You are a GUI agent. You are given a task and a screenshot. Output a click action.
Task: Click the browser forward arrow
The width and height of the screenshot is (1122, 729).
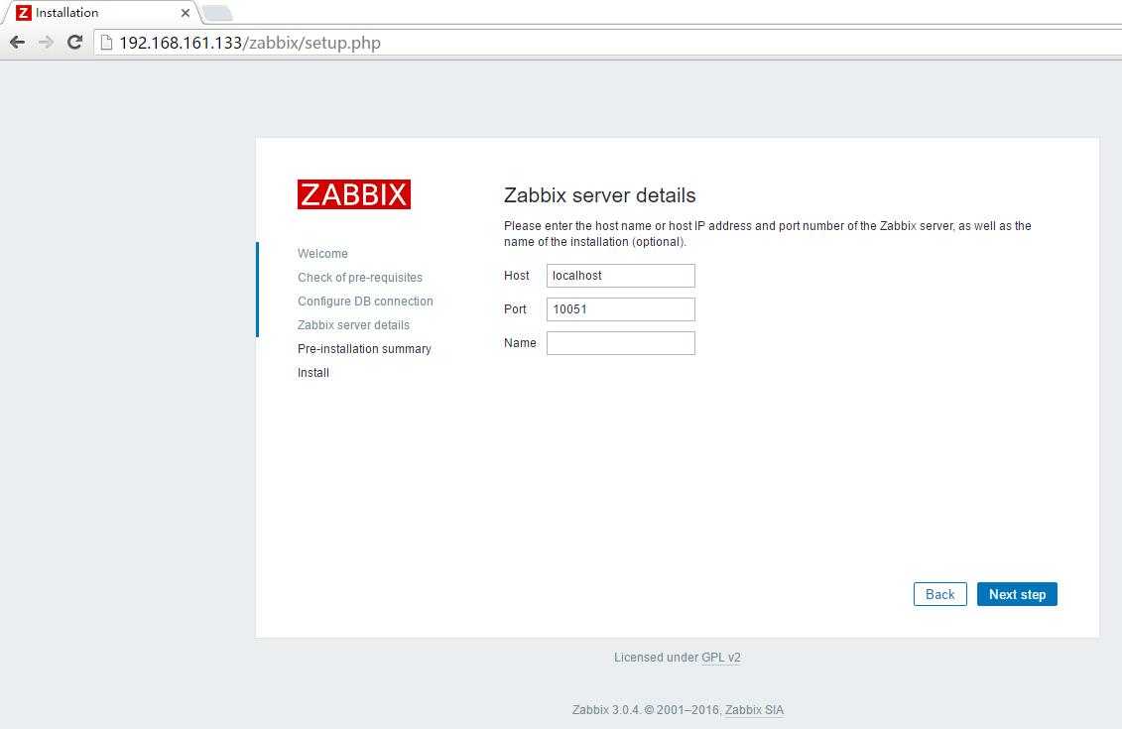46,43
